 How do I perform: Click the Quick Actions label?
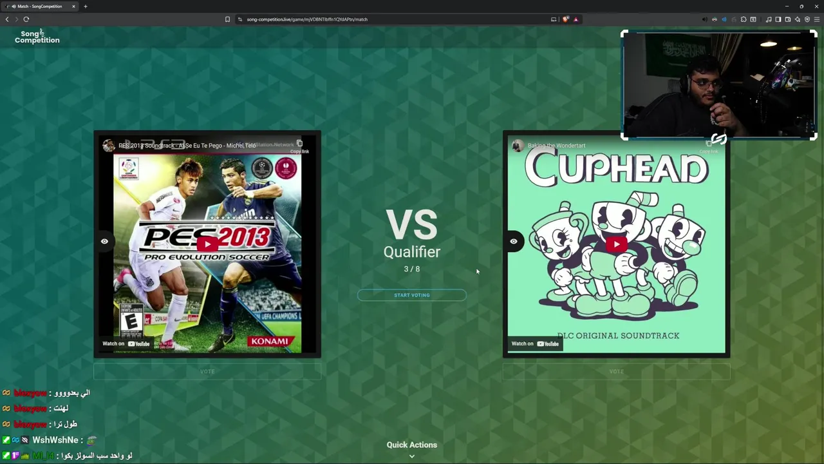(412, 445)
